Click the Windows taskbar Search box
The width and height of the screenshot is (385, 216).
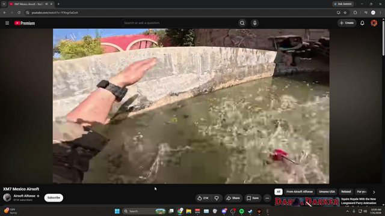click(x=144, y=211)
